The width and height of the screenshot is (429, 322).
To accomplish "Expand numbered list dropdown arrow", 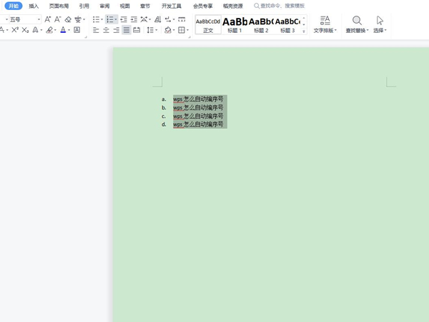I will pos(116,19).
